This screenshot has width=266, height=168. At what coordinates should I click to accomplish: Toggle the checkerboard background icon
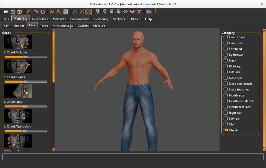click(x=66, y=12)
